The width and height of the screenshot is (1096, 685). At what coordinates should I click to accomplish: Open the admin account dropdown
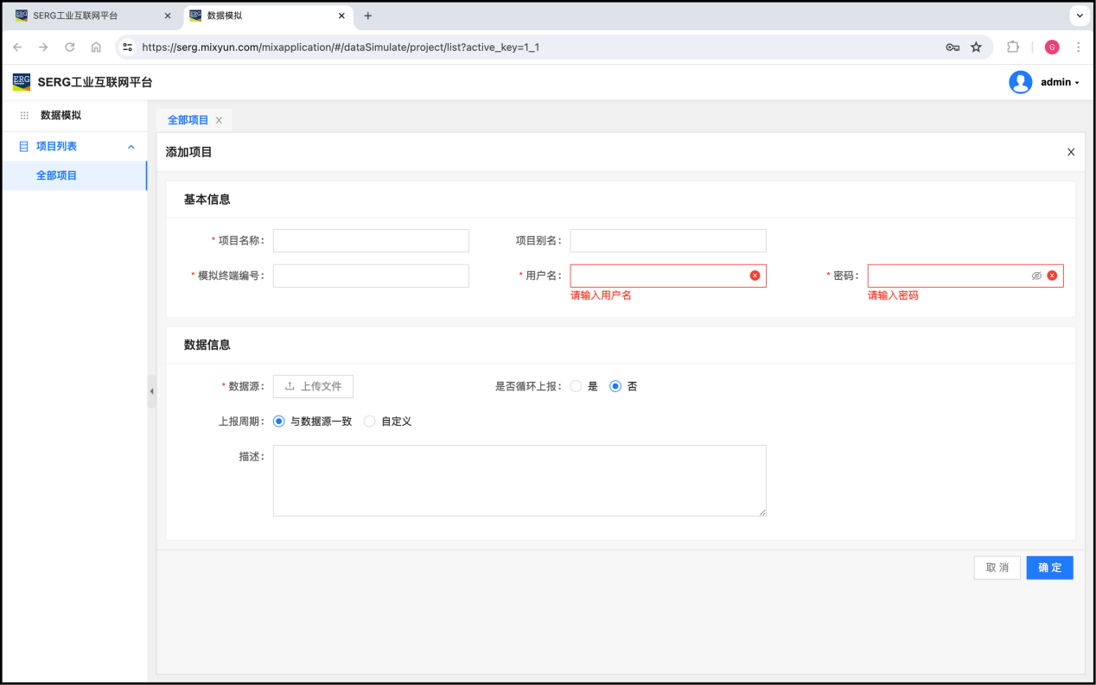tap(1061, 82)
